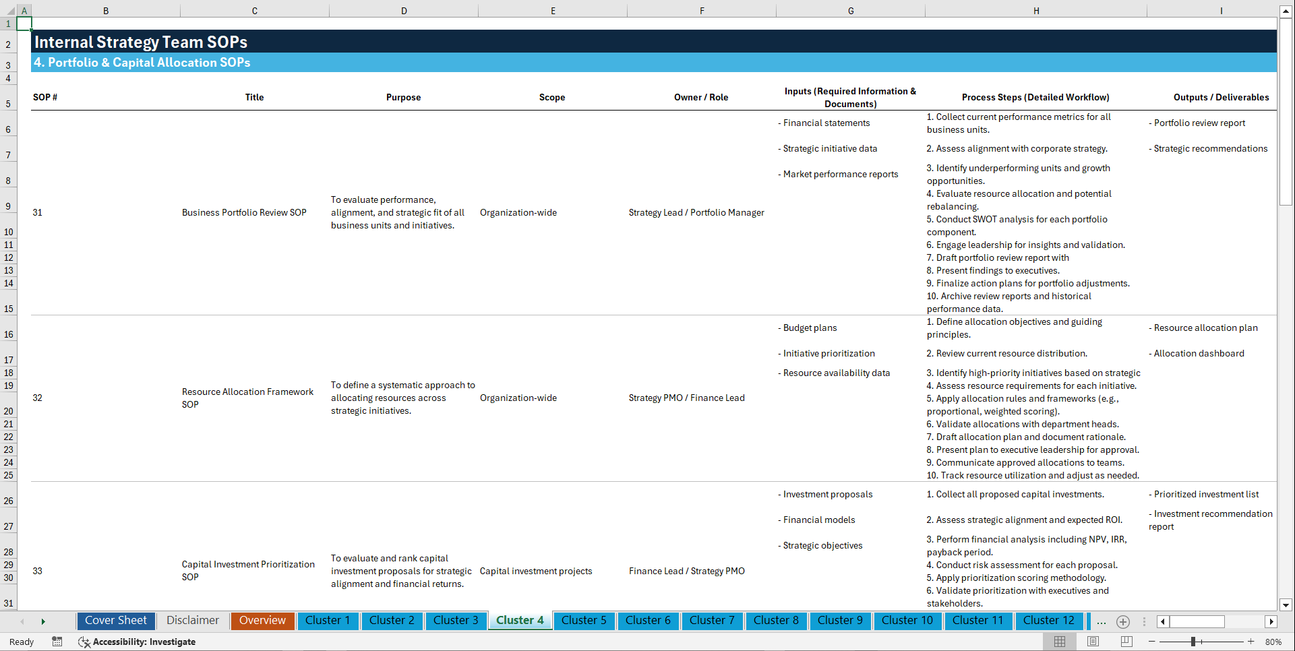
Task: Select the Normal view icon
Action: click(1059, 642)
